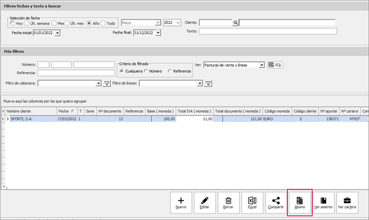Open the Filtro de líneas dropdown

click(200, 83)
